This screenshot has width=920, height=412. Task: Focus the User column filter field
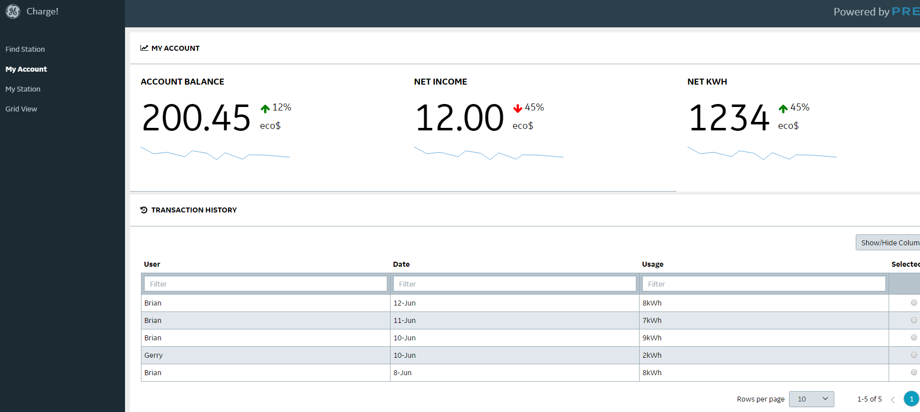[265, 284]
